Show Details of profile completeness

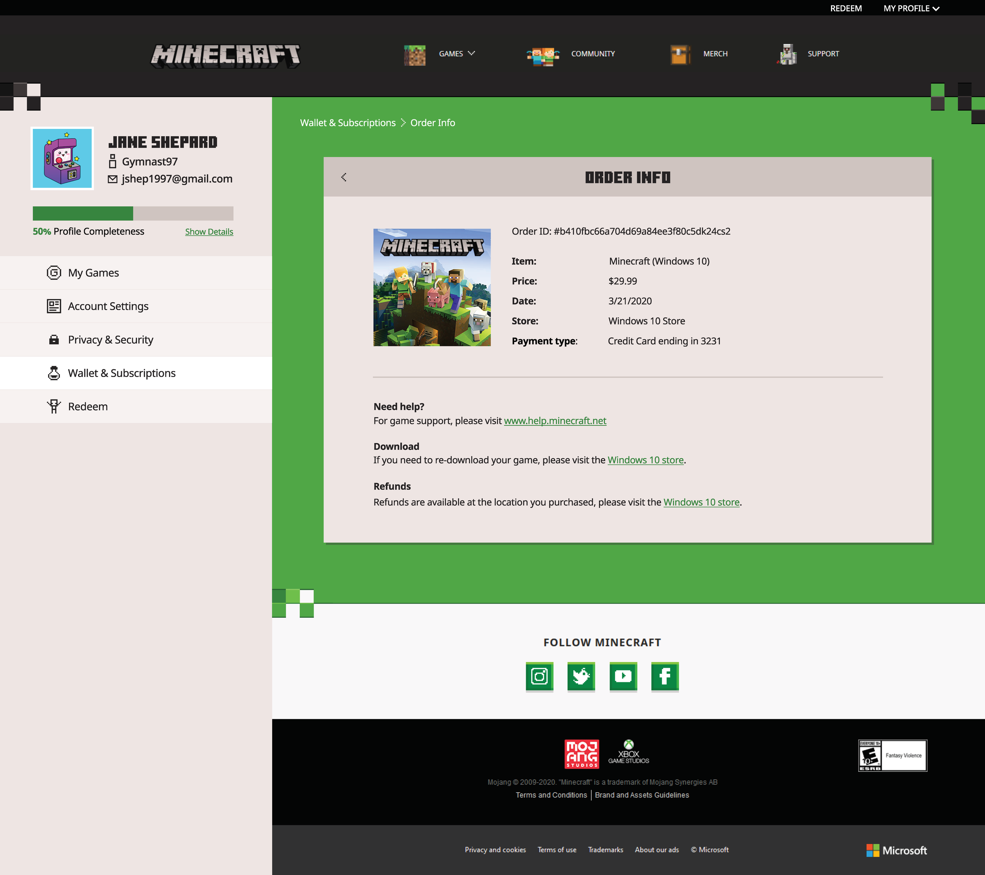coord(209,232)
